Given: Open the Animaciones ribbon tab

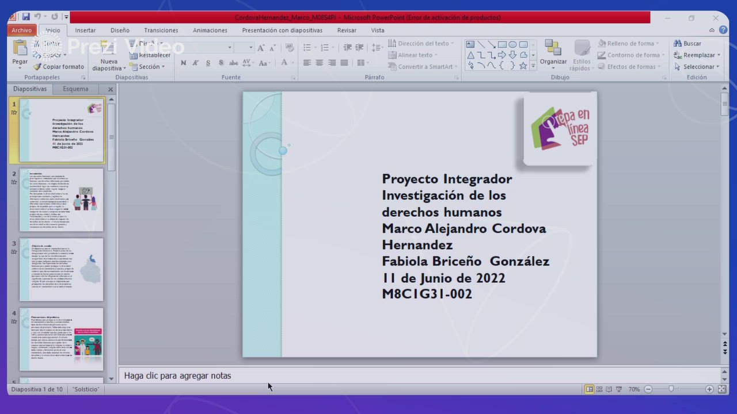Looking at the screenshot, I should pyautogui.click(x=210, y=30).
